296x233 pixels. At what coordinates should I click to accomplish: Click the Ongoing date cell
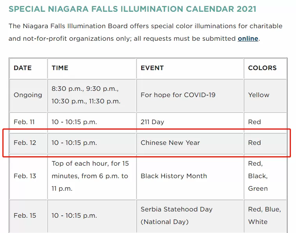point(28,96)
